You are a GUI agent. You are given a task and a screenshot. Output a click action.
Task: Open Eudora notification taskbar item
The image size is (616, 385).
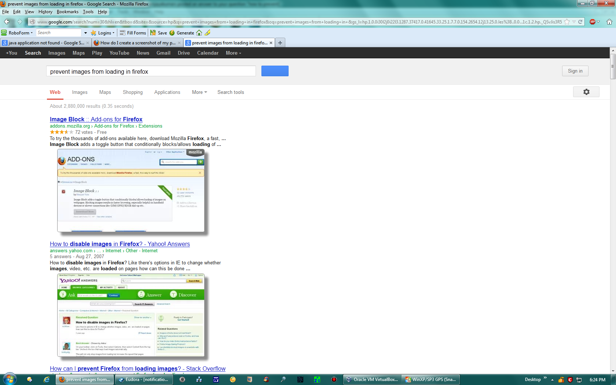(x=143, y=379)
